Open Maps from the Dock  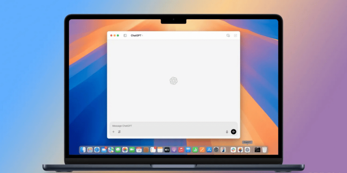(x=111, y=150)
